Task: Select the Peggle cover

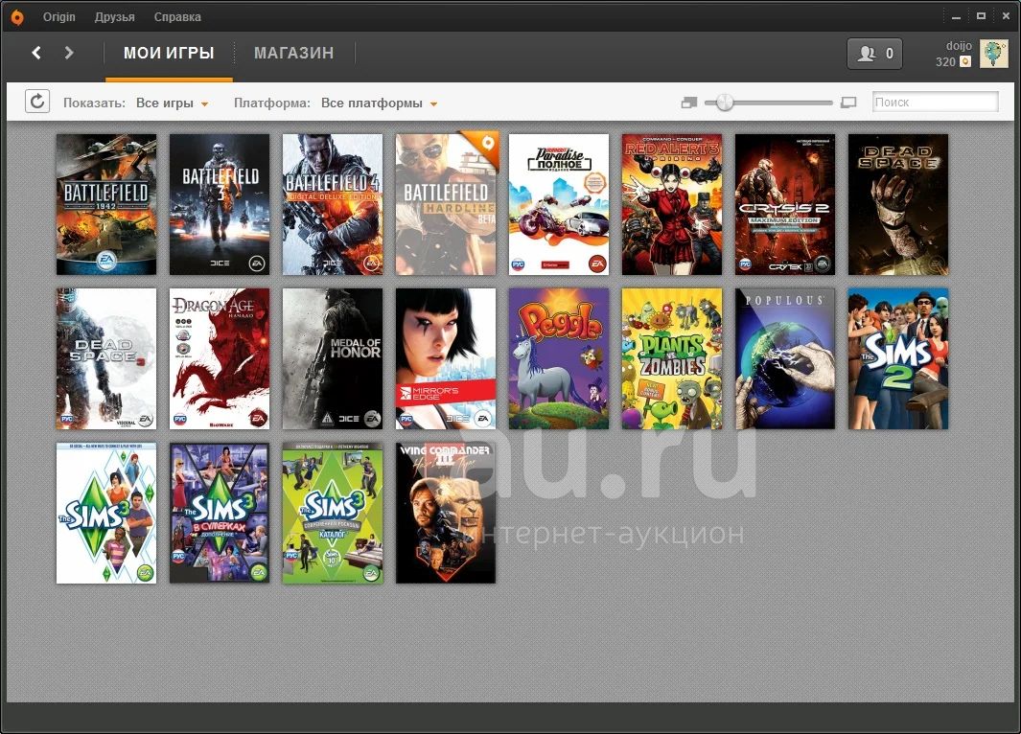Action: tap(559, 358)
